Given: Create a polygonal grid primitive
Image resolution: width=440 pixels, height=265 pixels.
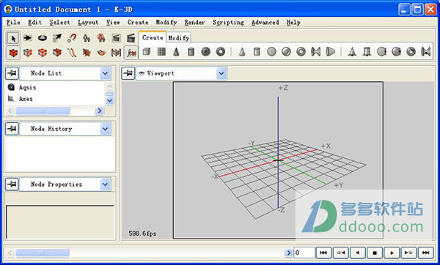Looking at the screenshot, I should (161, 52).
